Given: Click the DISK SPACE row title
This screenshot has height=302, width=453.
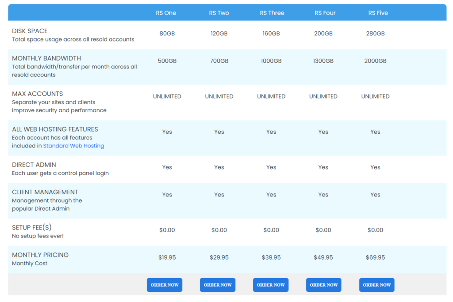Looking at the screenshot, I should [x=30, y=31].
